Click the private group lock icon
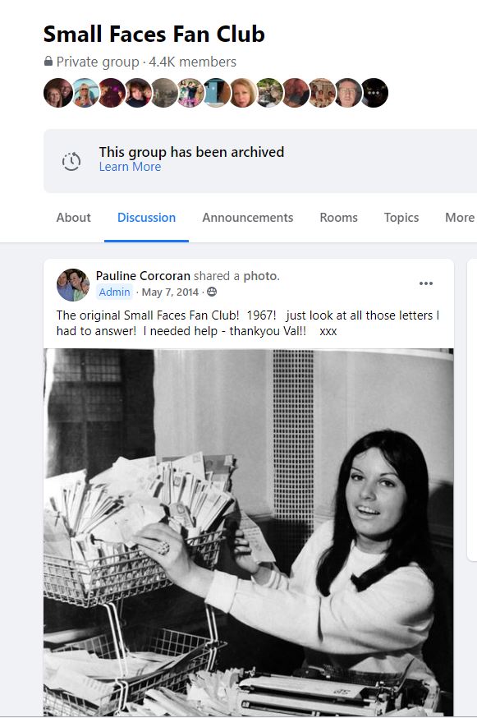 click(x=48, y=61)
